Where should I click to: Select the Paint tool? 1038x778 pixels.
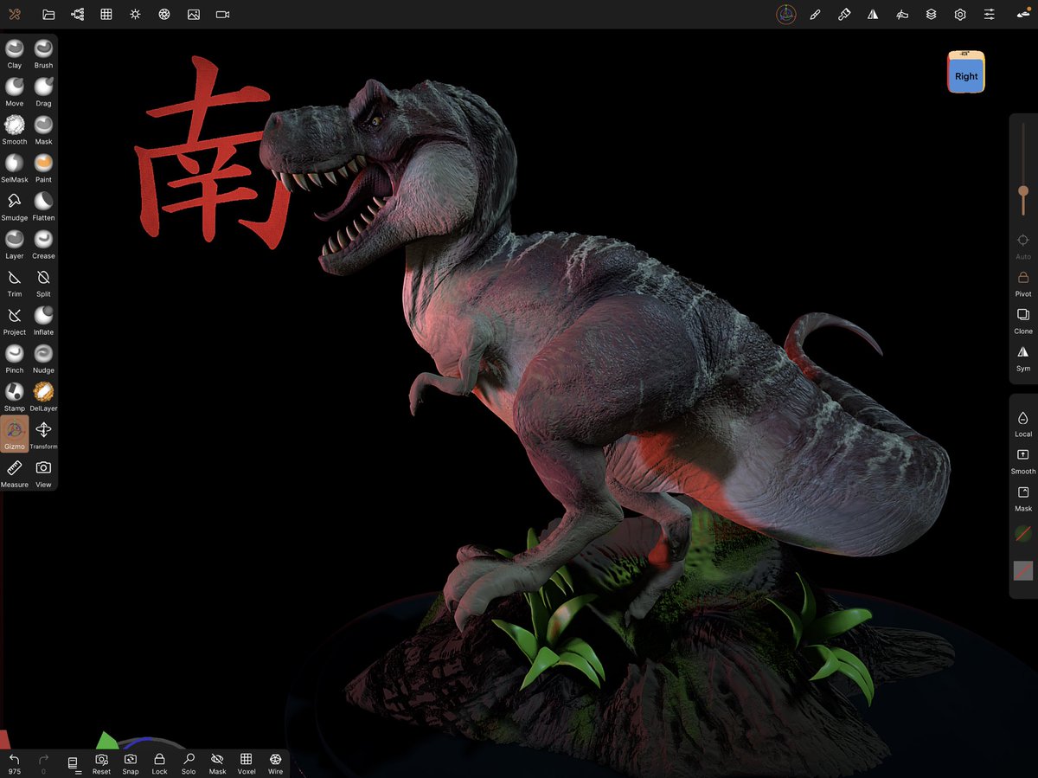pyautogui.click(x=43, y=167)
